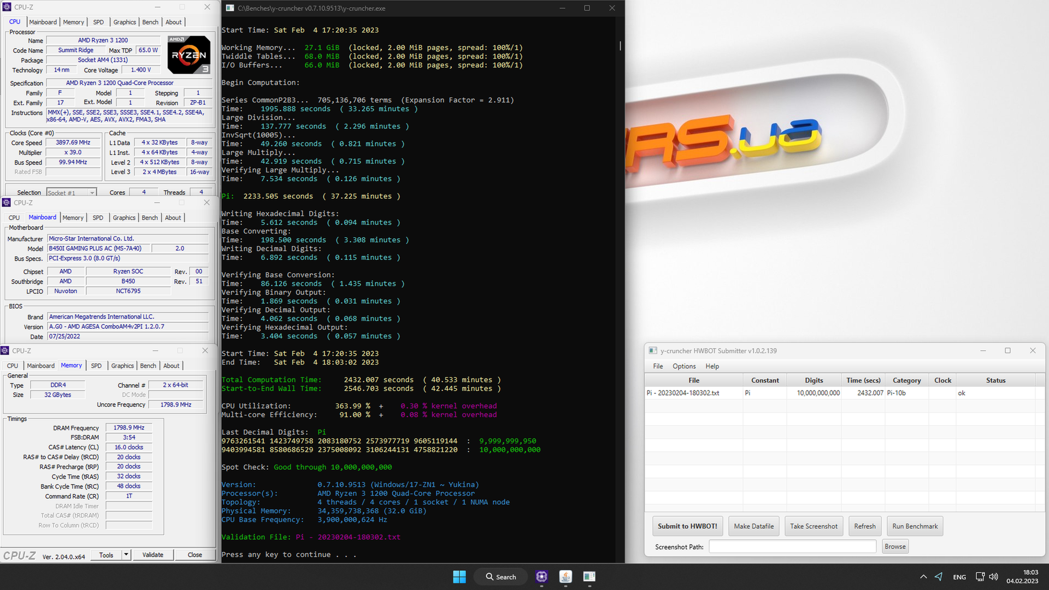Click the Close button in CPU-Z footer
The height and width of the screenshot is (590, 1049).
coord(195,554)
